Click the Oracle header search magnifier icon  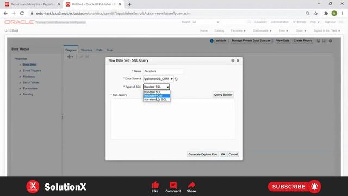(x=249, y=22)
